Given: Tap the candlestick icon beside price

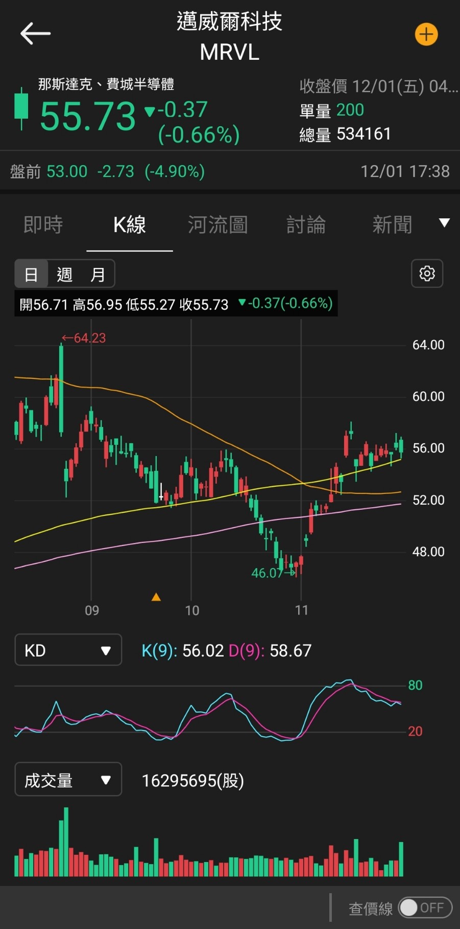Looking at the screenshot, I should [x=21, y=108].
